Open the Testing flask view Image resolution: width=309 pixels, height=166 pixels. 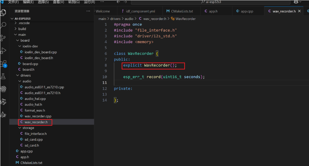point(3,76)
